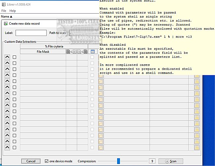215x166 pixels.
Task: Click the Name column sort arrow
Action: click(11, 16)
